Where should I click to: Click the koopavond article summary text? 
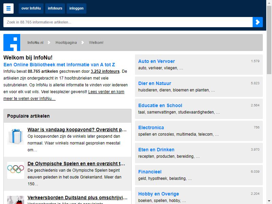coord(74,143)
